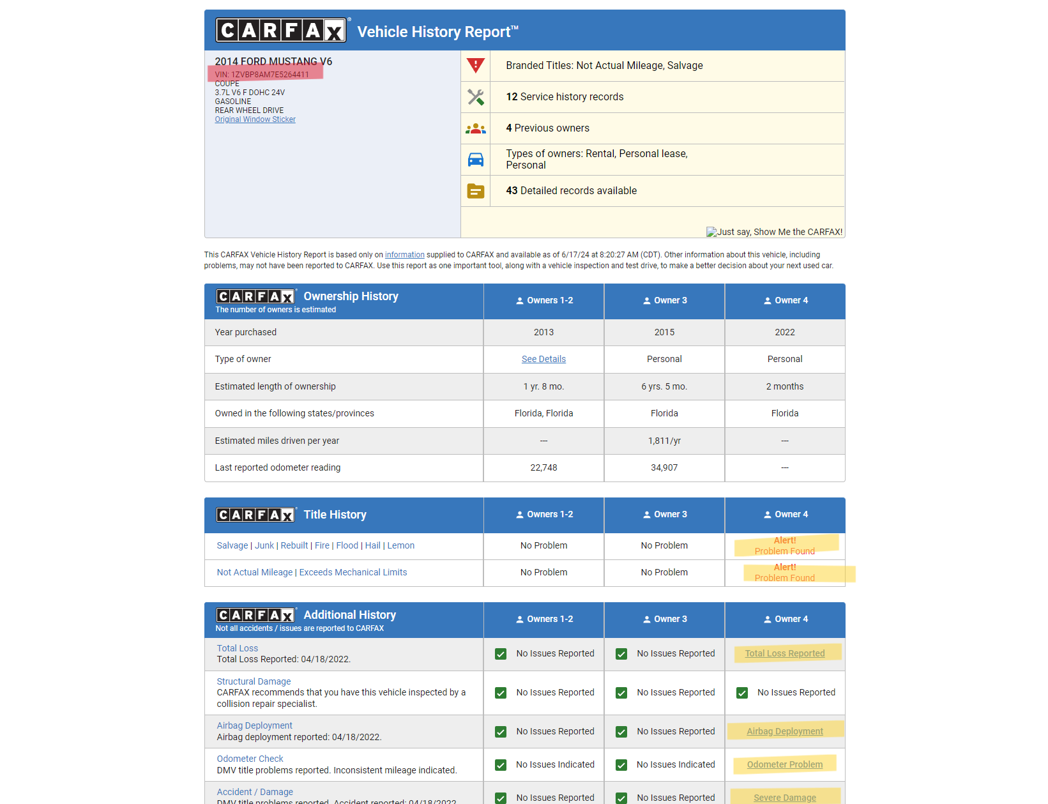Image resolution: width=1048 pixels, height=804 pixels.
Task: Open See Details for Owners 1-2 type
Action: (543, 359)
